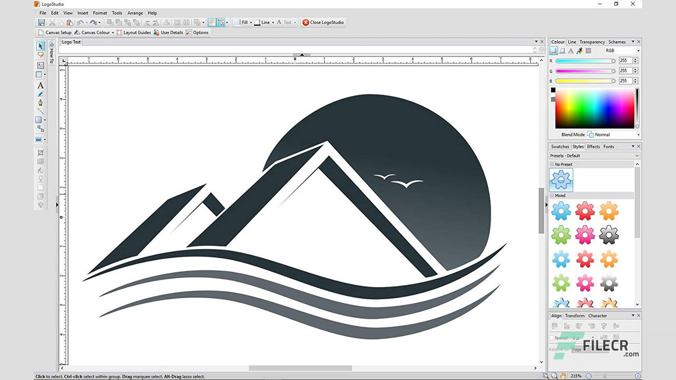Open the Insert menu

pyautogui.click(x=83, y=13)
